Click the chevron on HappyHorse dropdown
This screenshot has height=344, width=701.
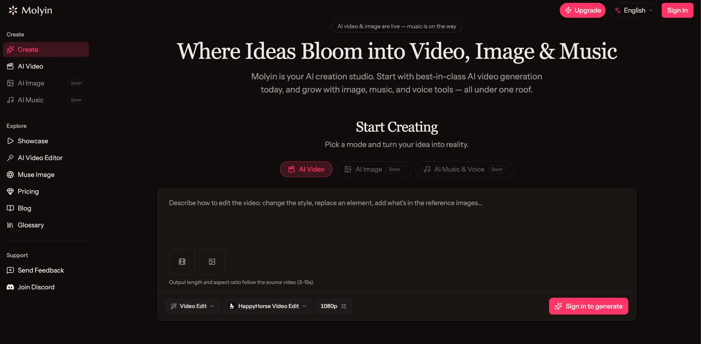(304, 306)
